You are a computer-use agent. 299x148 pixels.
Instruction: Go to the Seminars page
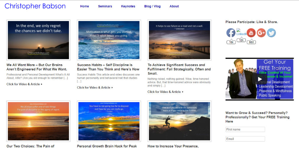tap(105, 6)
